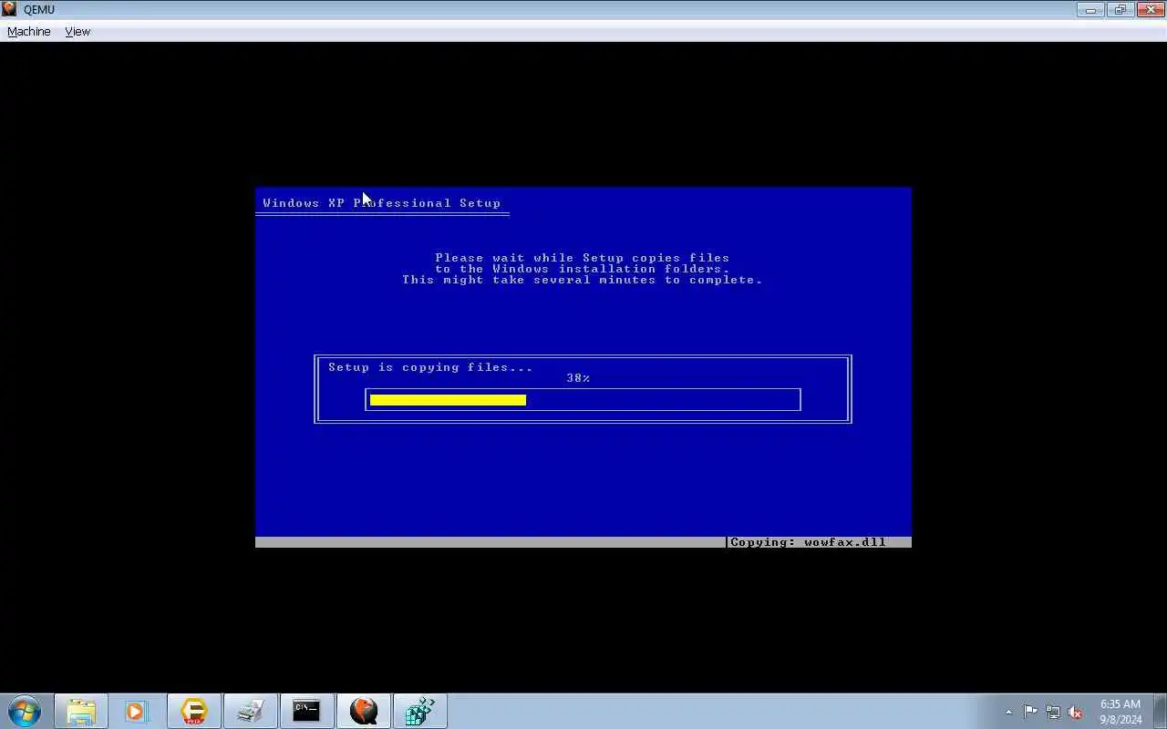
Task: Open the clock showing 6:35 AM
Action: [x=1121, y=712]
